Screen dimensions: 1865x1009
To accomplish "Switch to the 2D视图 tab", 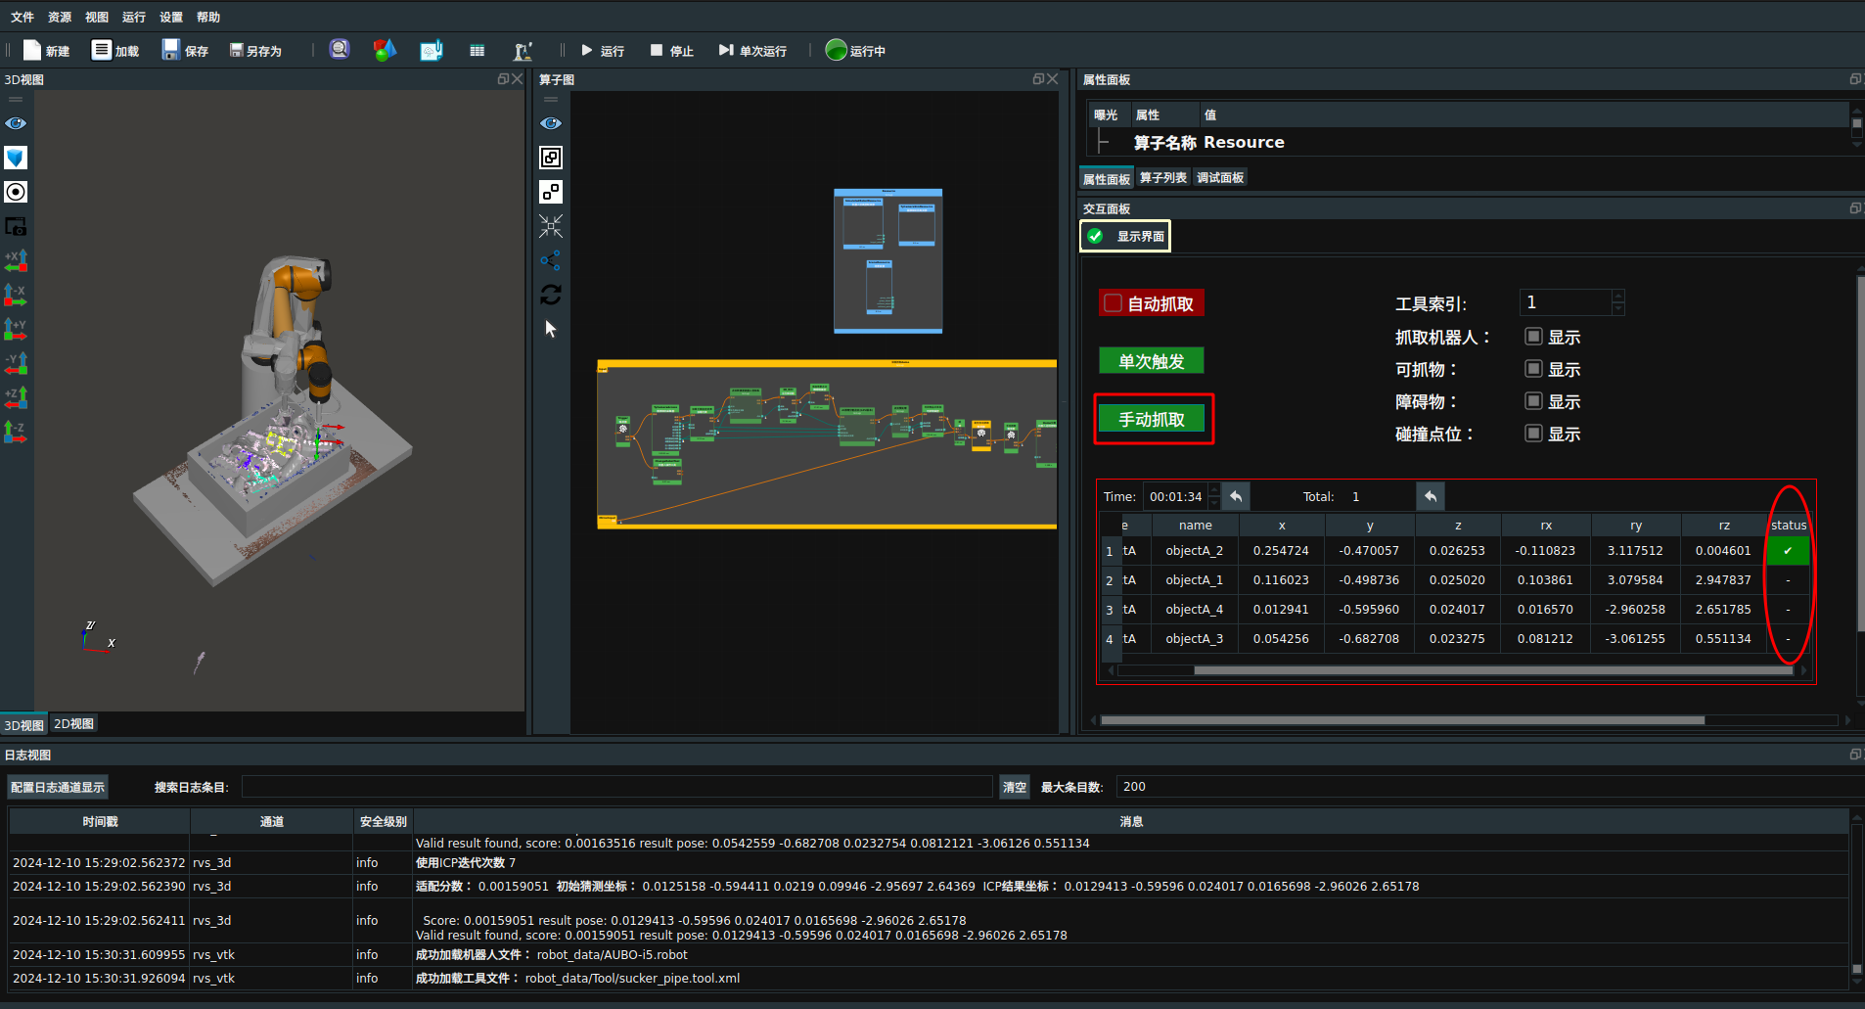I will coord(74,724).
